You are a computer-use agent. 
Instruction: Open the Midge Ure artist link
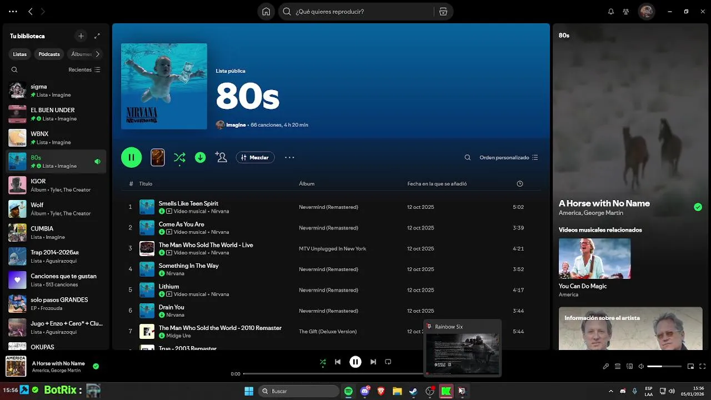point(178,336)
